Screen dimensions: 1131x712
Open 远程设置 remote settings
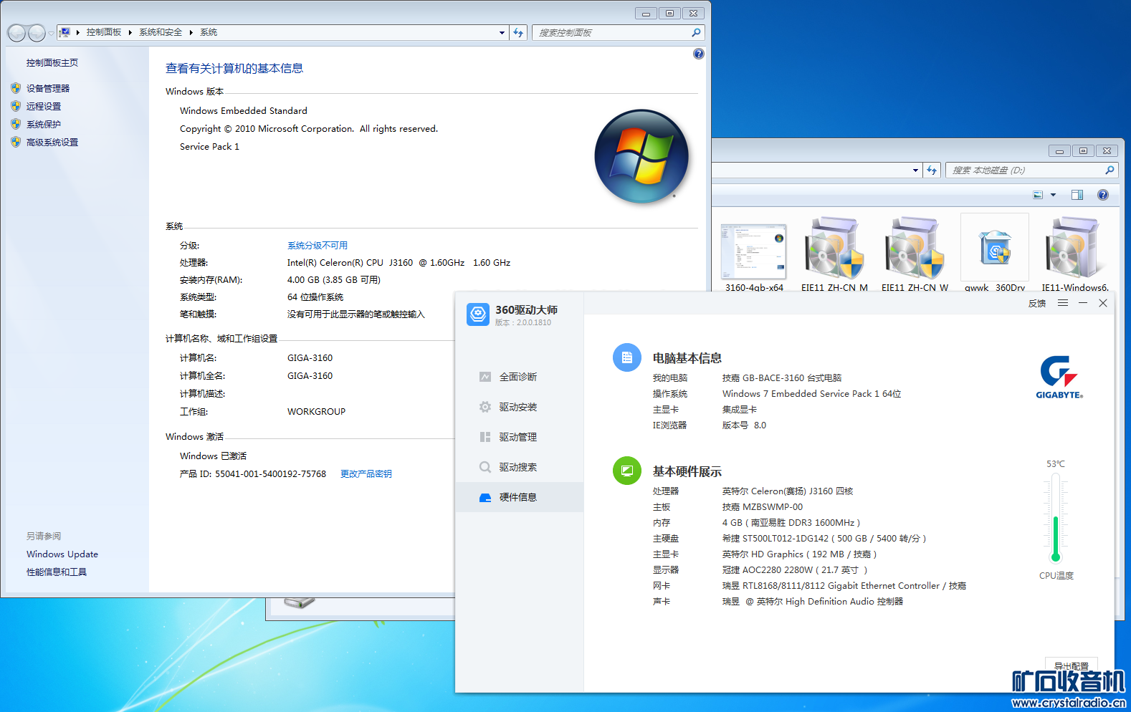(x=44, y=106)
